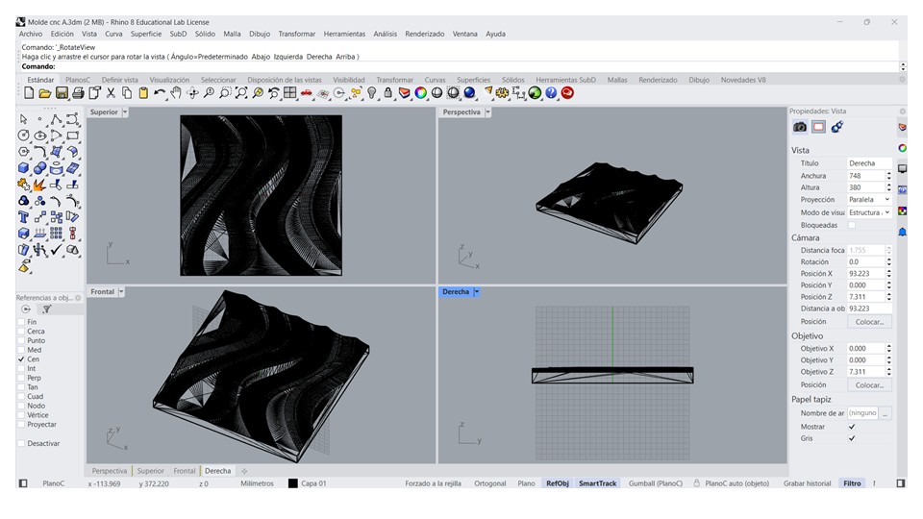Enable the Fin object snap checkbox
Viewport: 923px width, 519px height.
click(x=21, y=323)
